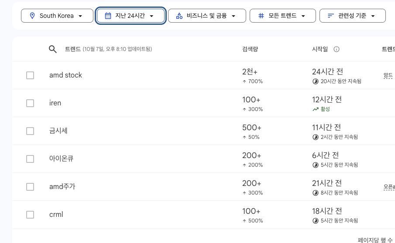This screenshot has width=395, height=243.
Task: Select the crml row checkbox
Action: pos(30,215)
